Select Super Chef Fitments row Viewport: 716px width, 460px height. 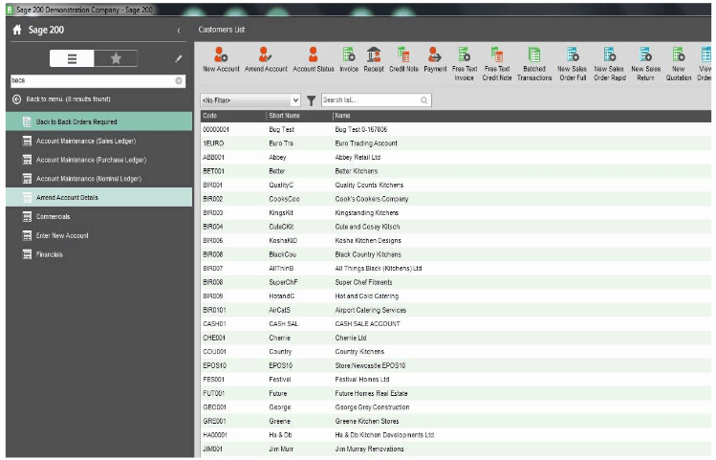pyautogui.click(x=456, y=282)
